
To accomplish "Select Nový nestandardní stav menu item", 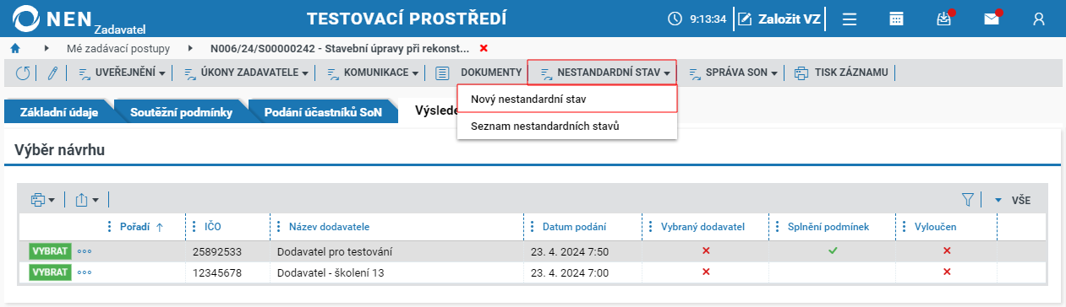I will coord(567,99).
